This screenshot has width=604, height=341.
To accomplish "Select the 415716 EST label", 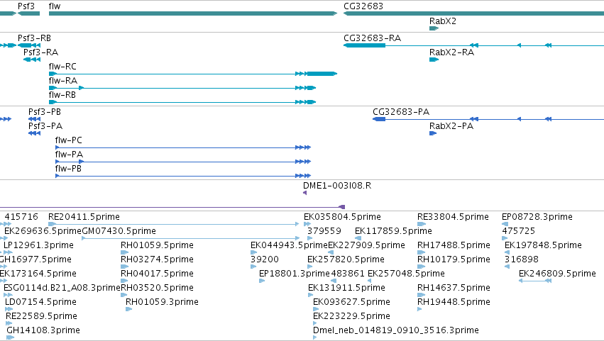I will (21, 217).
